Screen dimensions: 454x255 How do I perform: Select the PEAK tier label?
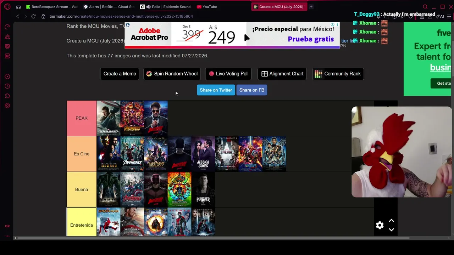pyautogui.click(x=82, y=118)
